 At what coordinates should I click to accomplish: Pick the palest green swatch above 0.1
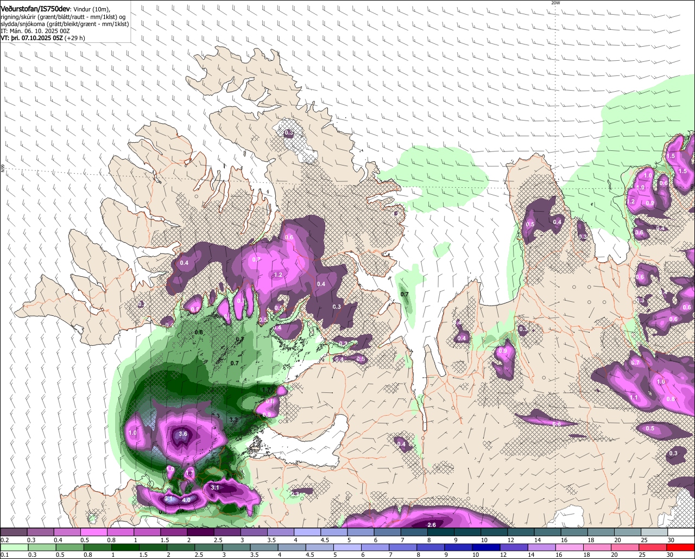14,548
